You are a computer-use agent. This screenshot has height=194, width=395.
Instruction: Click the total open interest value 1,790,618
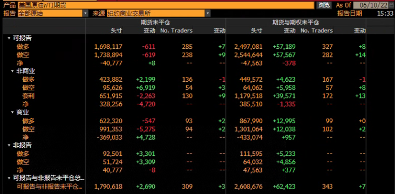coord(108,186)
